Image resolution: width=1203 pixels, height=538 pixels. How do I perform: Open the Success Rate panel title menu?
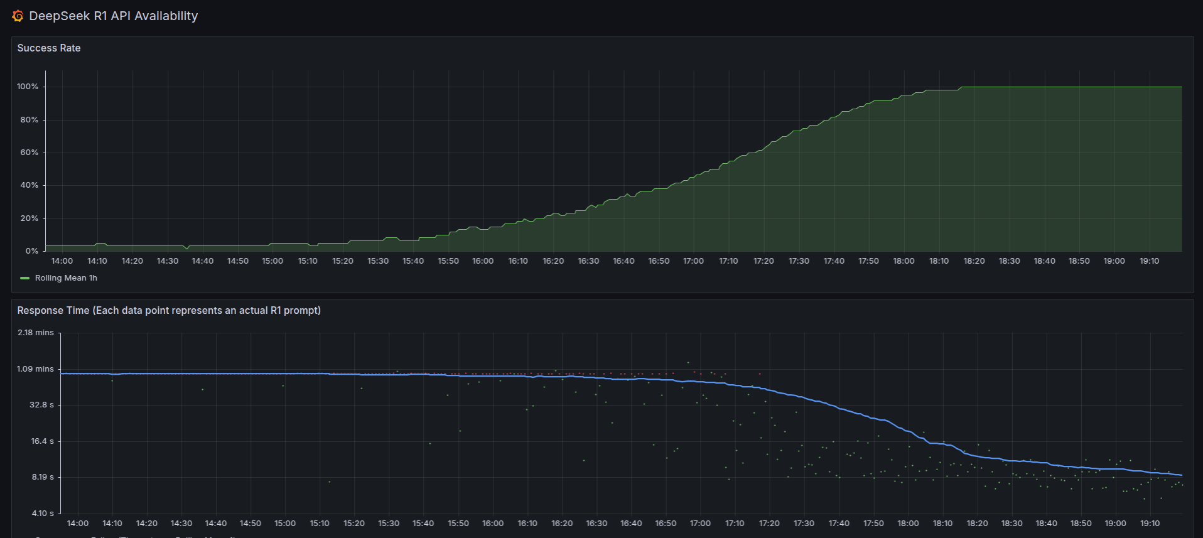click(x=49, y=48)
